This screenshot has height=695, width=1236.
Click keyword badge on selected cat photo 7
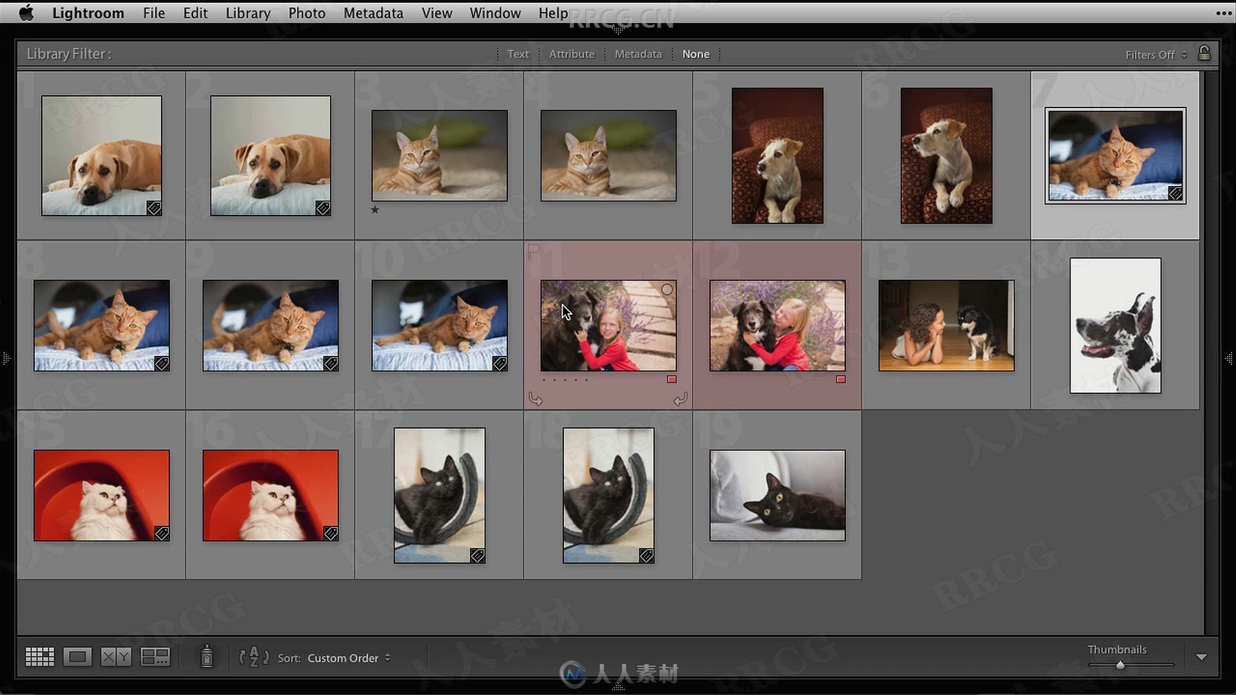pyautogui.click(x=1175, y=194)
